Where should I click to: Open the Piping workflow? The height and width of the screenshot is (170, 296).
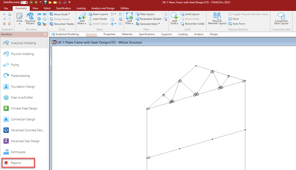[x=24, y=65]
